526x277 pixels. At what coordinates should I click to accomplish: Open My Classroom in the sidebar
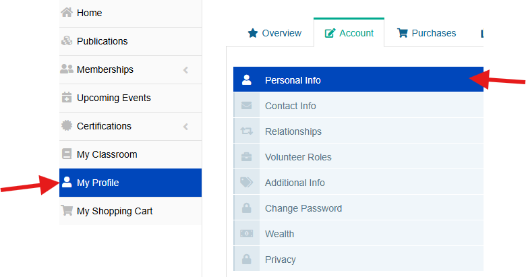point(131,154)
